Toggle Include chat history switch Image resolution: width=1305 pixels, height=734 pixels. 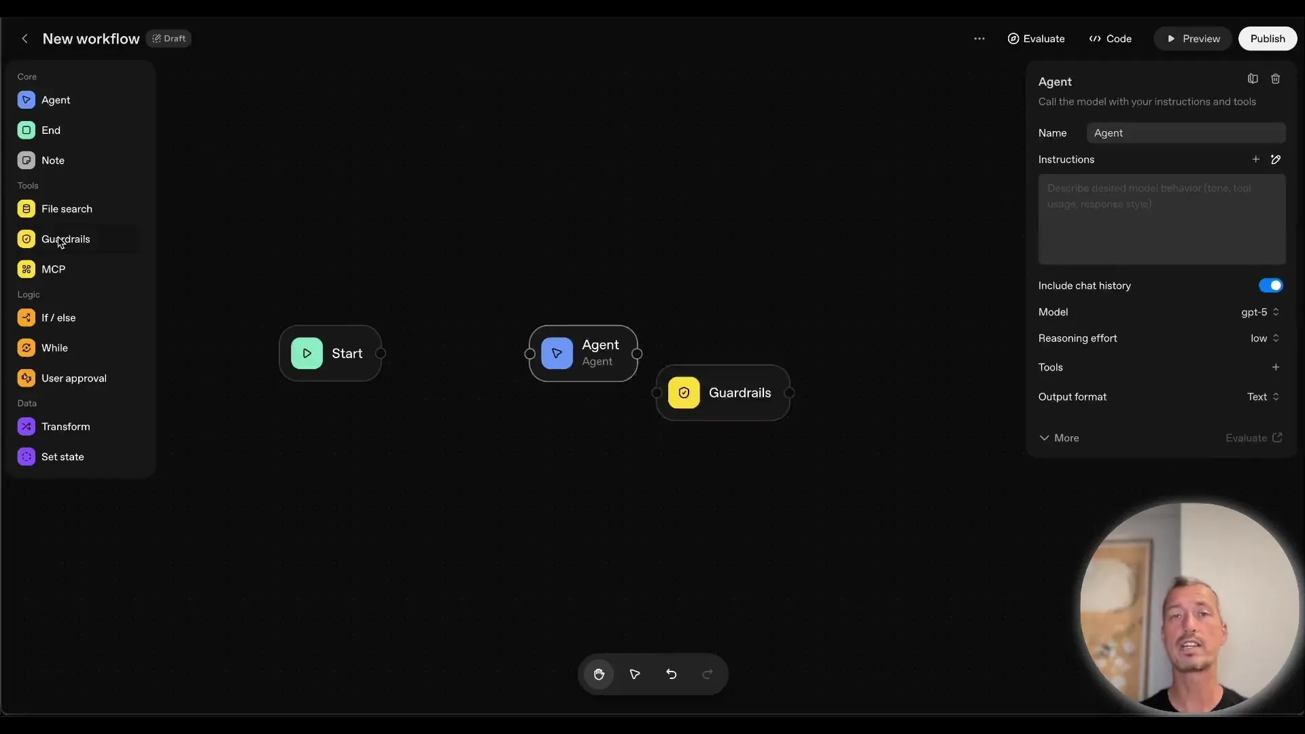click(1270, 285)
